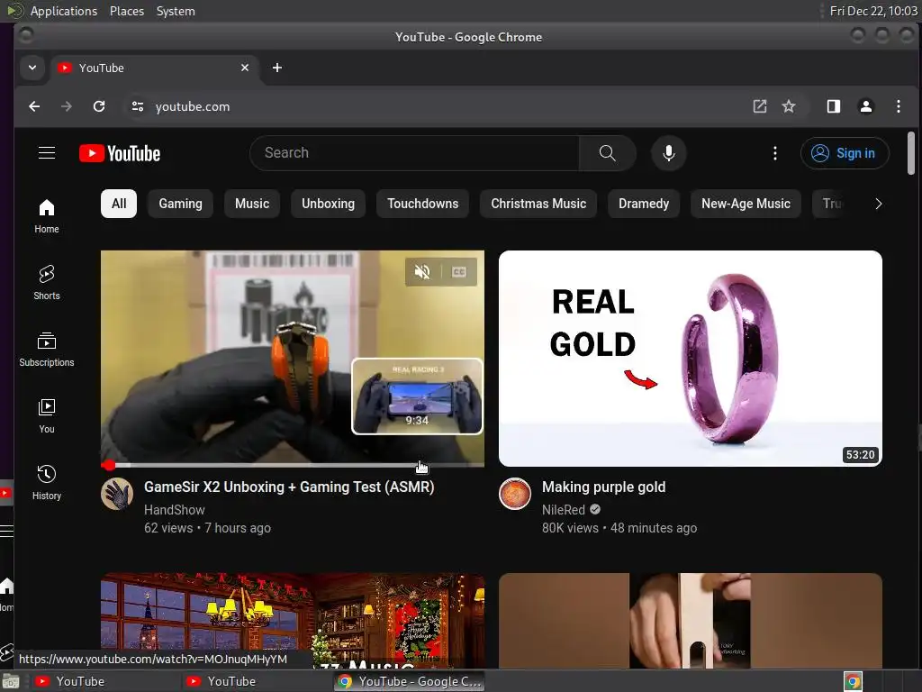The width and height of the screenshot is (922, 692).
Task: Select the Unboxing filter chip
Action: [x=328, y=204]
